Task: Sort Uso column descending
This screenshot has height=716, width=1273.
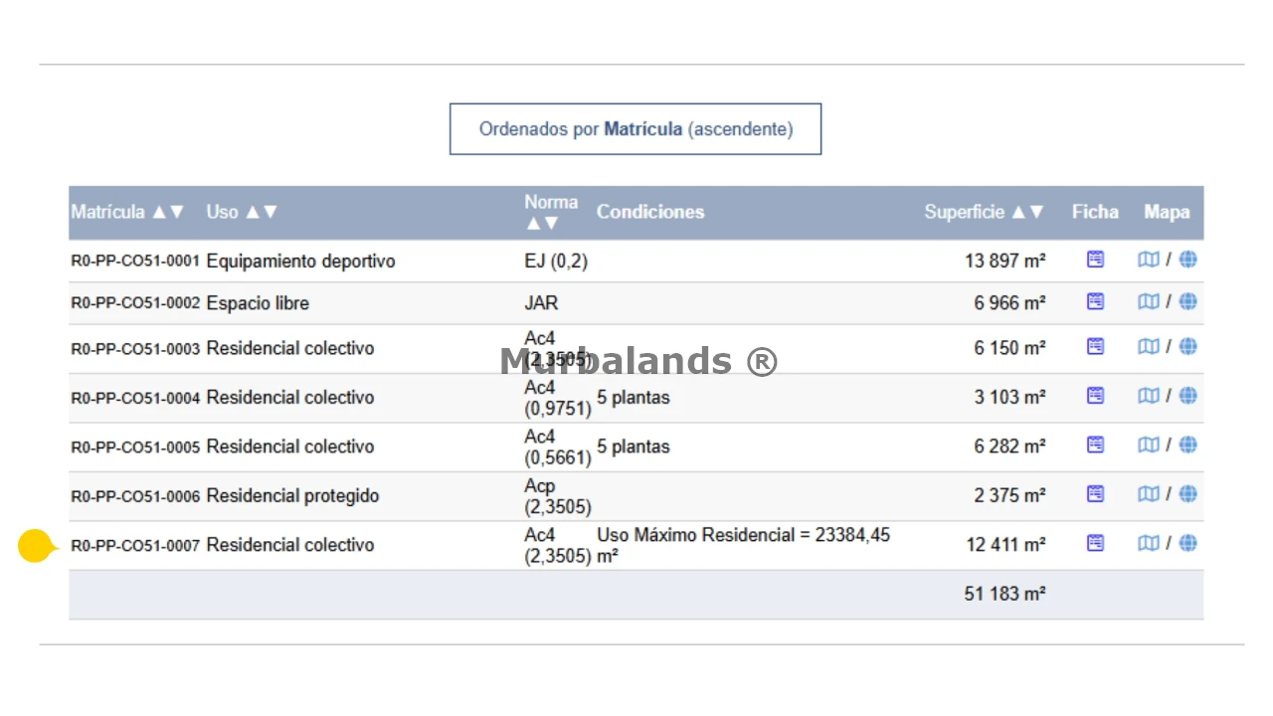Action: coord(270,212)
